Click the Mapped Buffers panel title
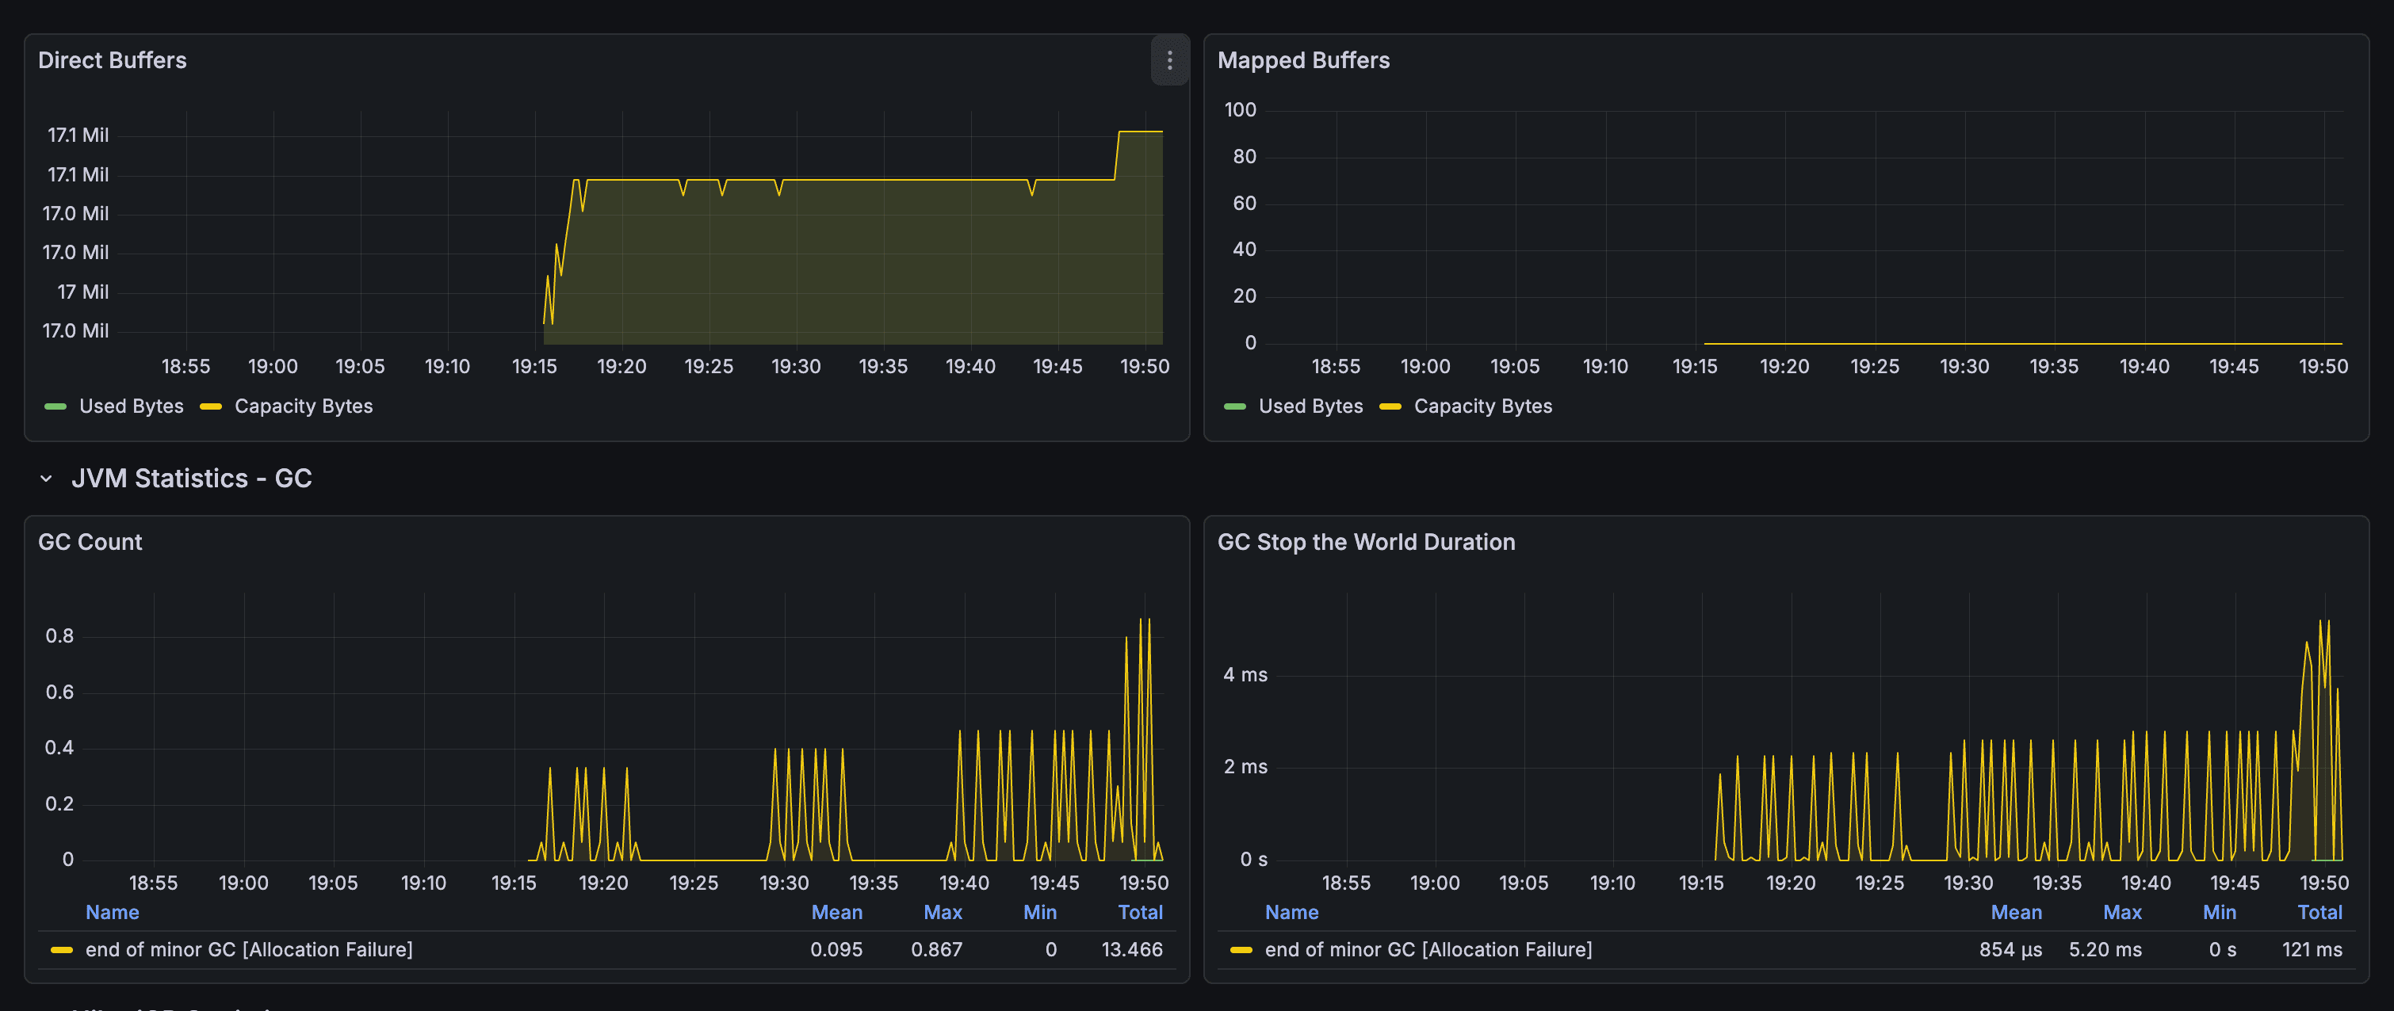 (1303, 60)
